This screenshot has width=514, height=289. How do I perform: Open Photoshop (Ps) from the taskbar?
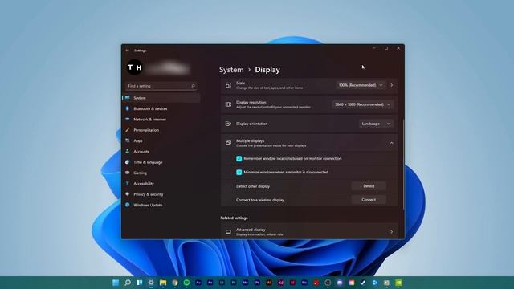[234, 283]
